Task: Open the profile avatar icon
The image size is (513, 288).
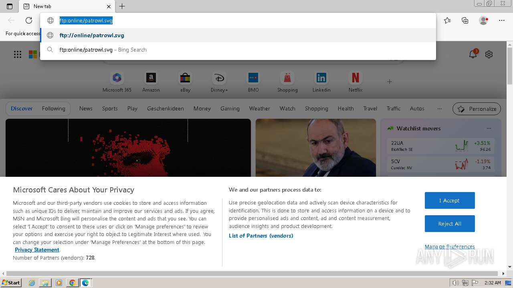Action: click(483, 20)
